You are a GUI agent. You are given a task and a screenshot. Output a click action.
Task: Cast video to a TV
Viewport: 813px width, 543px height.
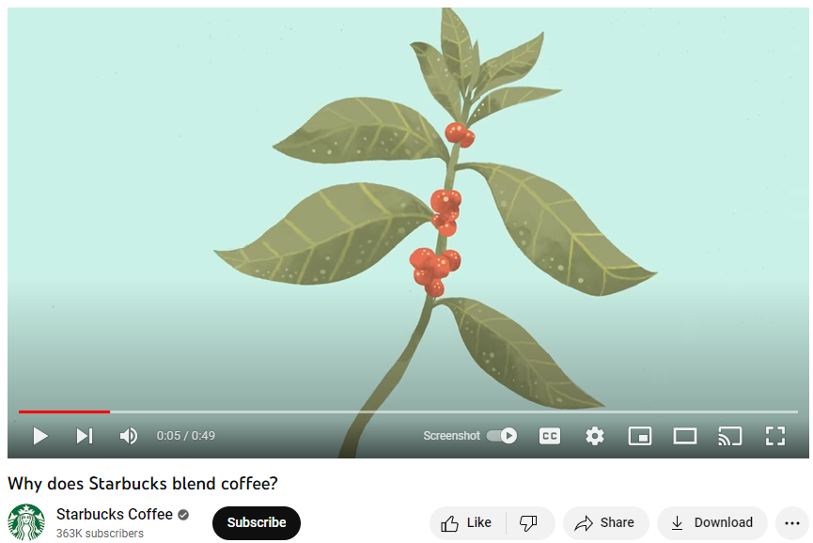click(729, 436)
